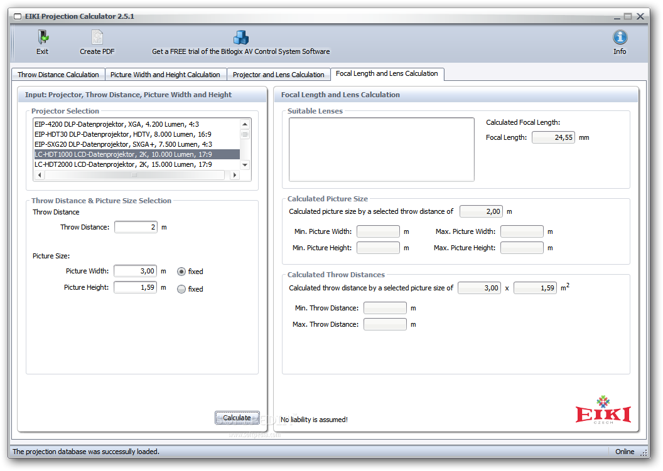Click the Picture Height input field
Image resolution: width=663 pixels, height=471 pixels.
point(136,287)
